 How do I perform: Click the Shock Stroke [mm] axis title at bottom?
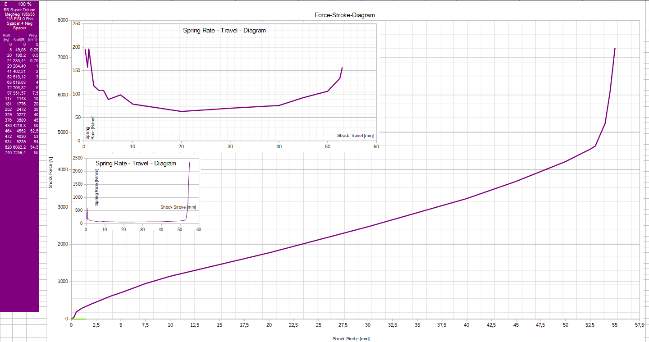[351, 338]
